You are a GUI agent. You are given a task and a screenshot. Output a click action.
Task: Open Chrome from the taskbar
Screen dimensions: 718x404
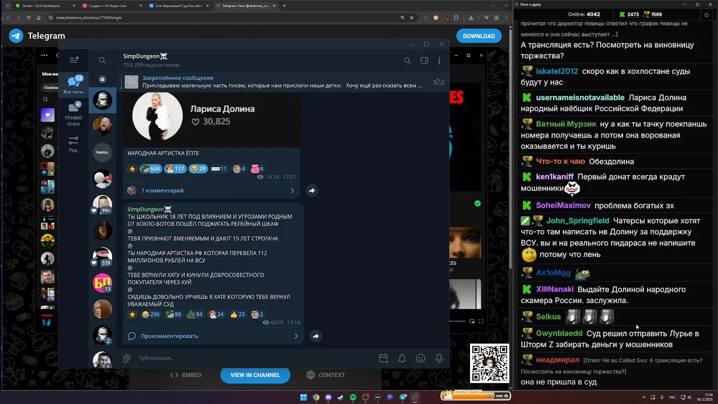316,397
